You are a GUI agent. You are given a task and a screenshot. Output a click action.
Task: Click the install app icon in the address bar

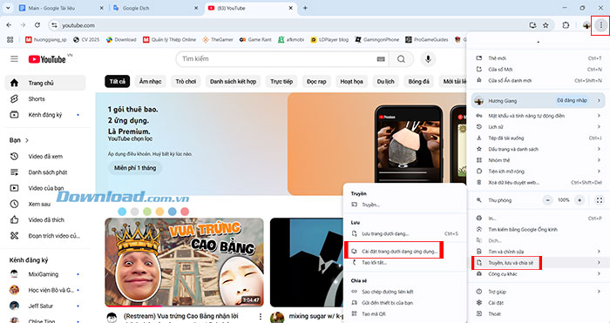[533, 25]
